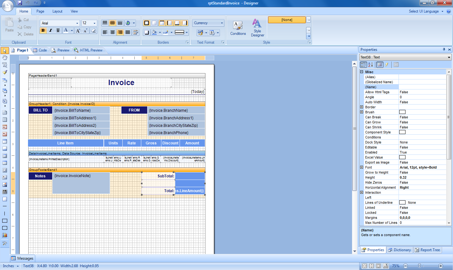Click the text rotation angle icon

128,23
